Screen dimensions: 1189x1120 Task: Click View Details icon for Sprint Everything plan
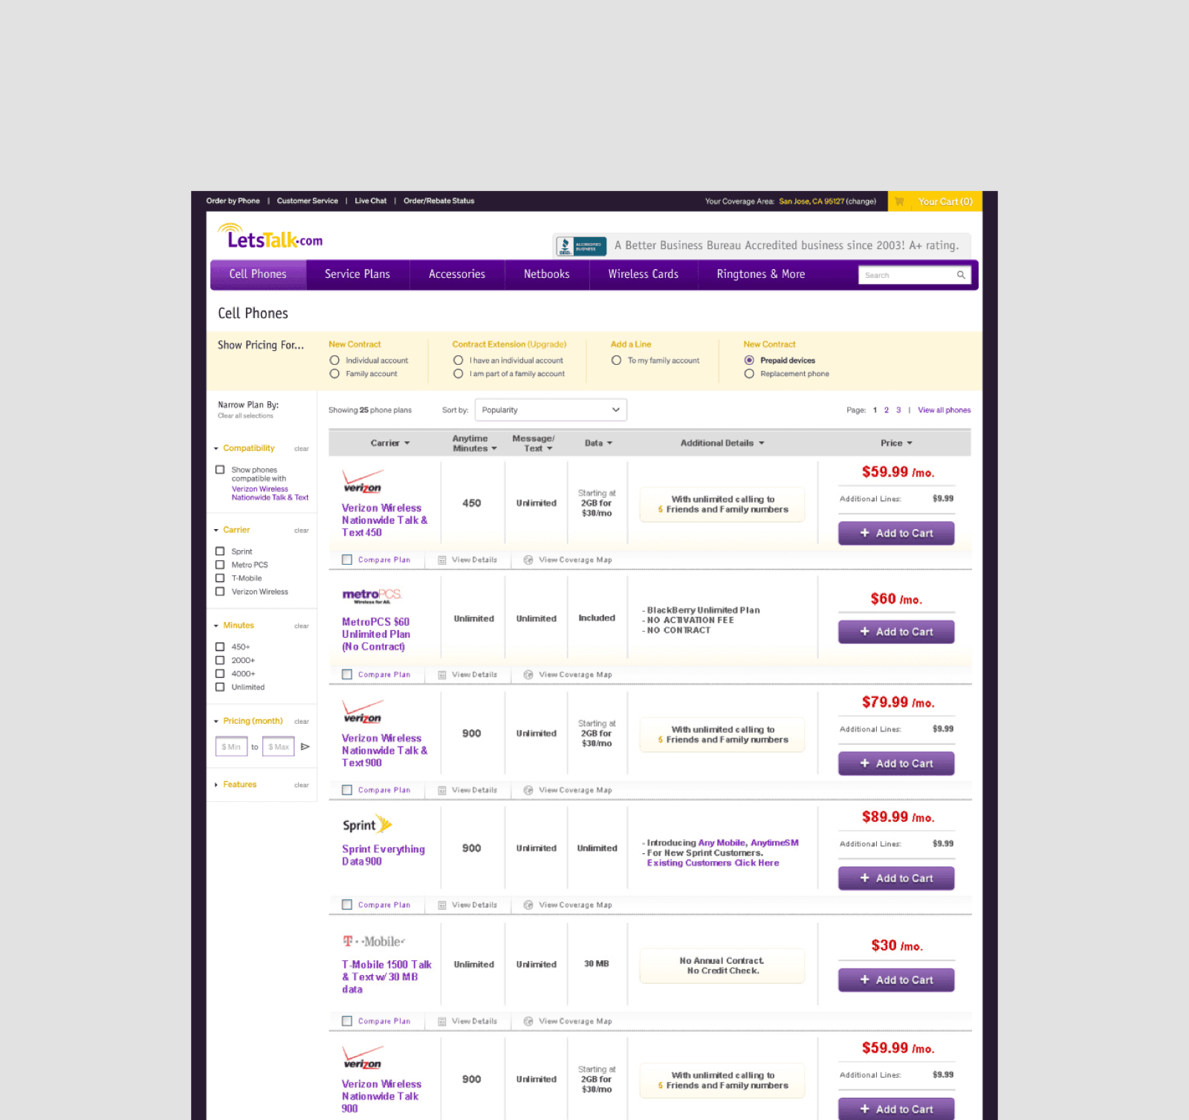click(442, 905)
